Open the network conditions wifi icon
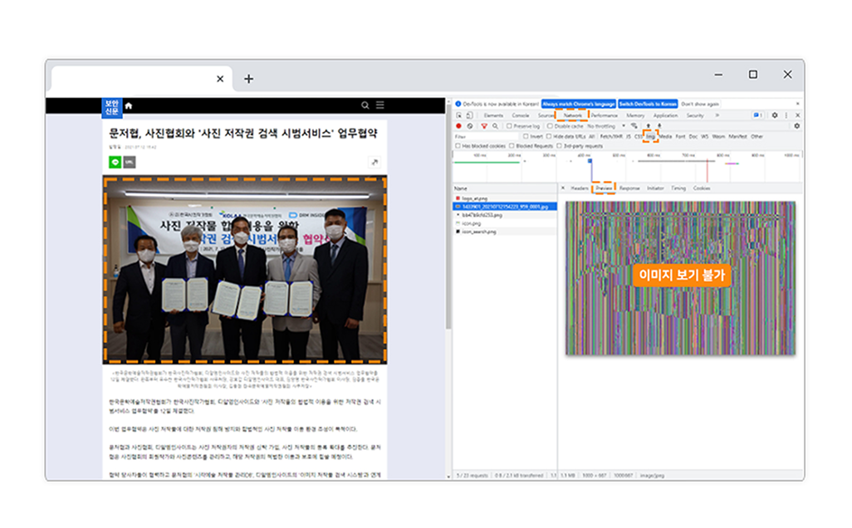 pos(634,126)
